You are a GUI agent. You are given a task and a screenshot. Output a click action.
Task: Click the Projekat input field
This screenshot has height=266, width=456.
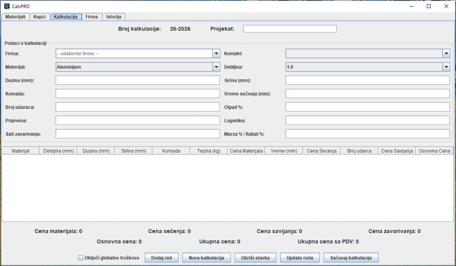[289, 29]
